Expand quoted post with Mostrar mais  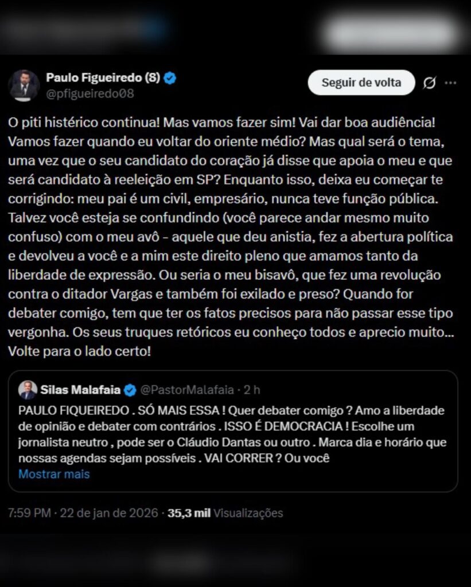coord(54,474)
